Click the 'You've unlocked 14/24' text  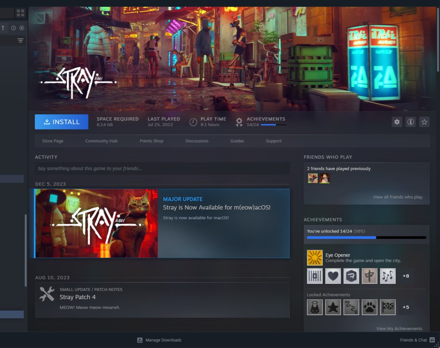pyautogui.click(x=329, y=231)
